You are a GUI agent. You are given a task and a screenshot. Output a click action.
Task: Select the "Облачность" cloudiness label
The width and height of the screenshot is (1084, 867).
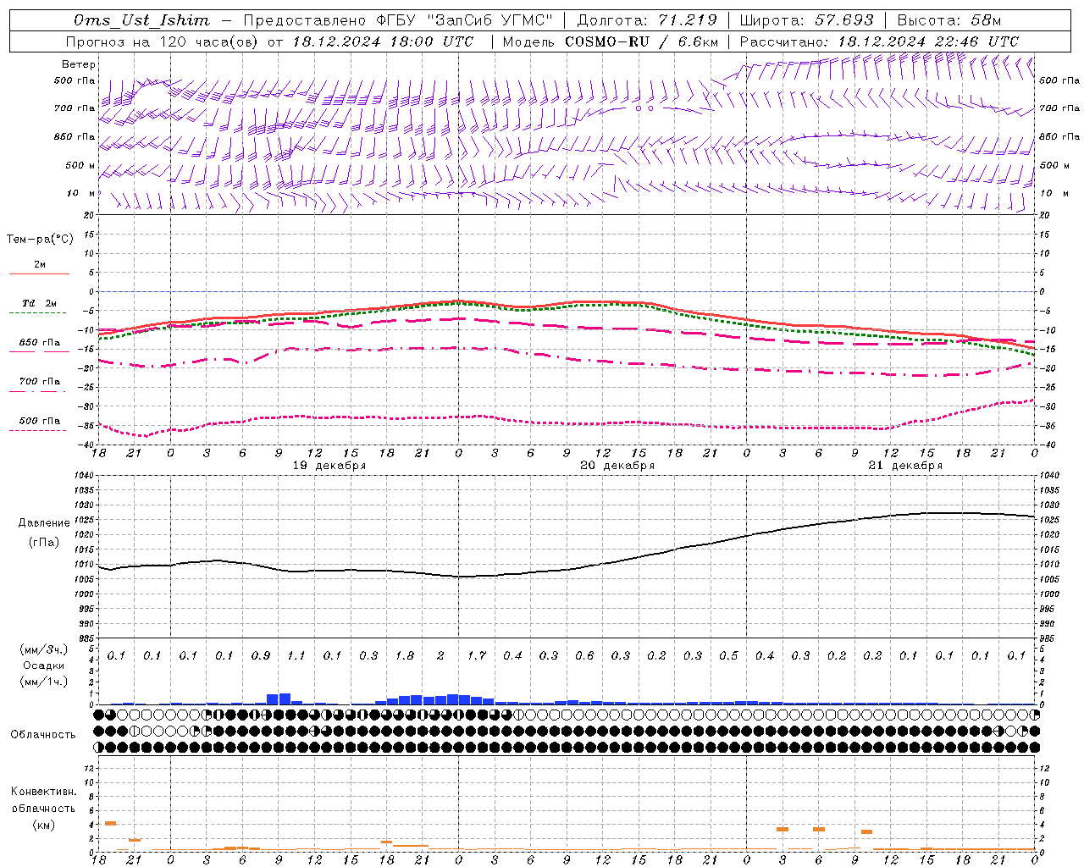(x=43, y=735)
